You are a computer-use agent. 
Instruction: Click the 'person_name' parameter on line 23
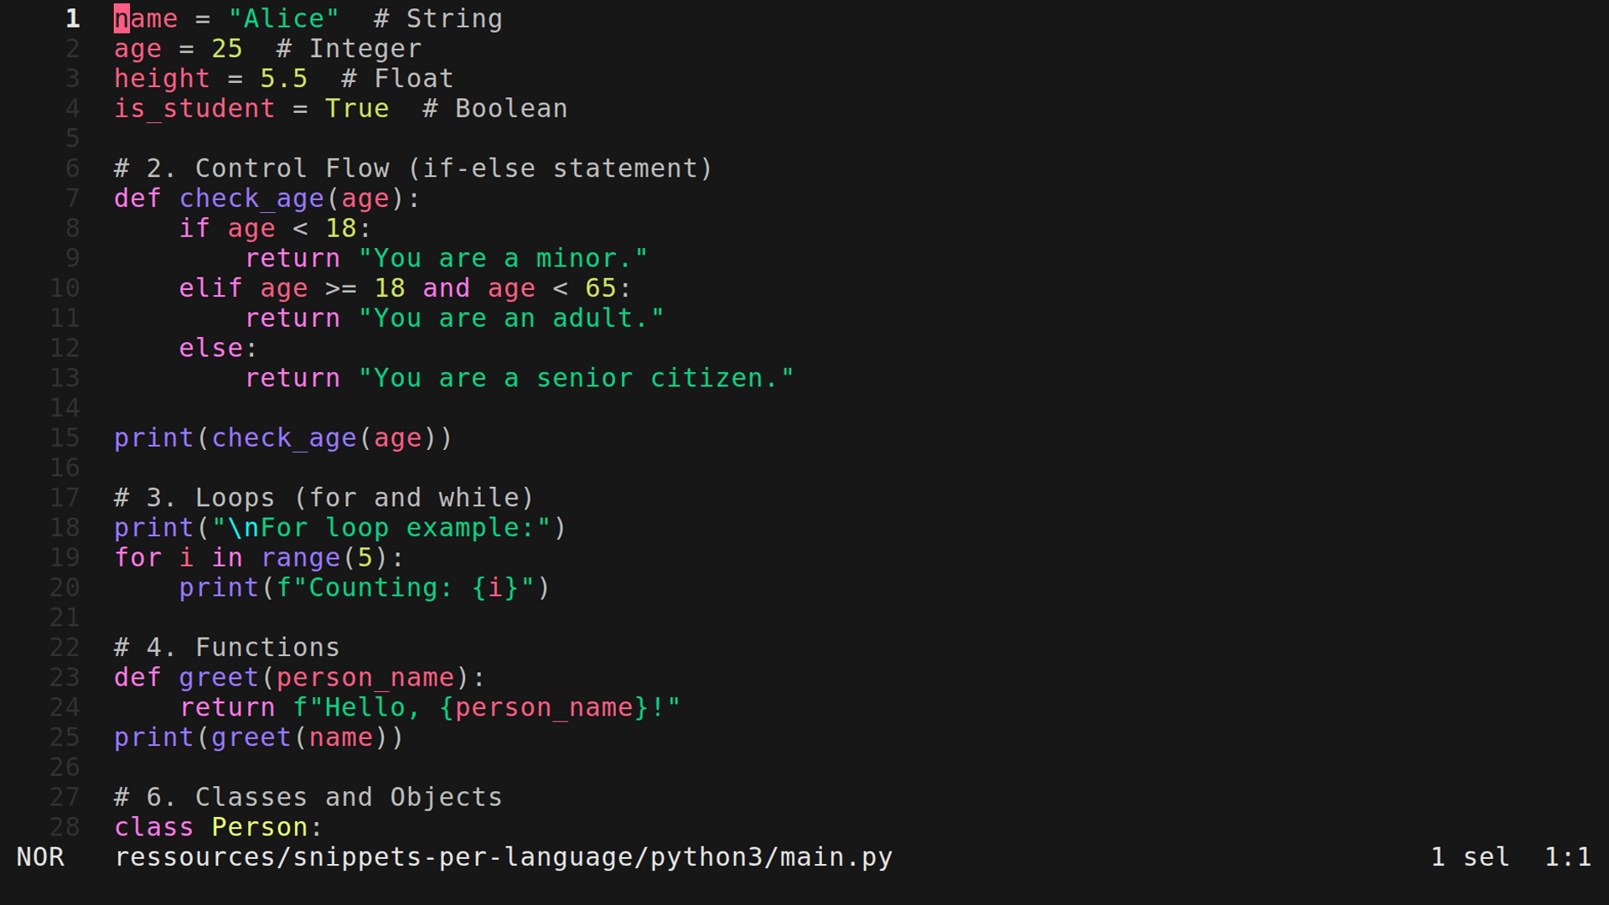click(x=365, y=678)
